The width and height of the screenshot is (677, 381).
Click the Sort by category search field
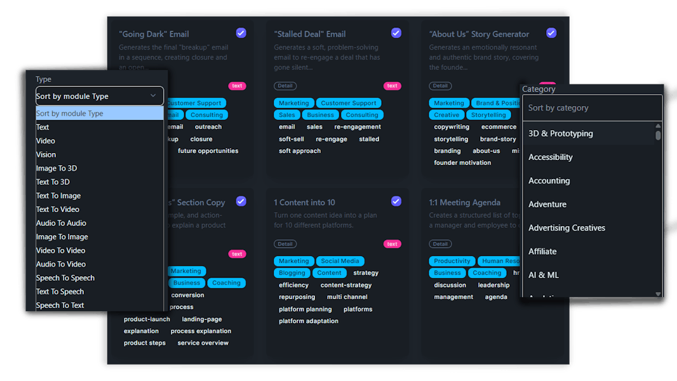pos(591,108)
